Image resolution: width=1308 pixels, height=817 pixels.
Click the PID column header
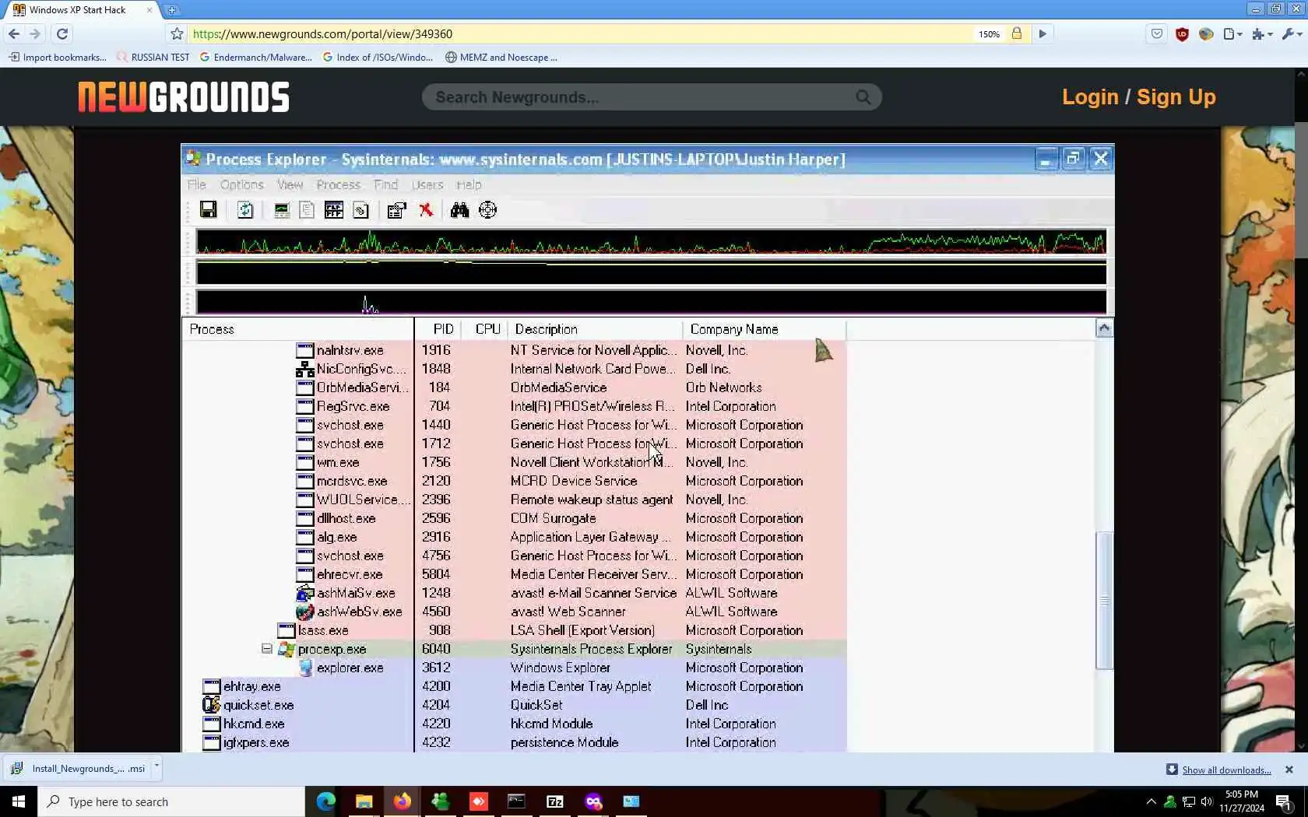click(438, 329)
